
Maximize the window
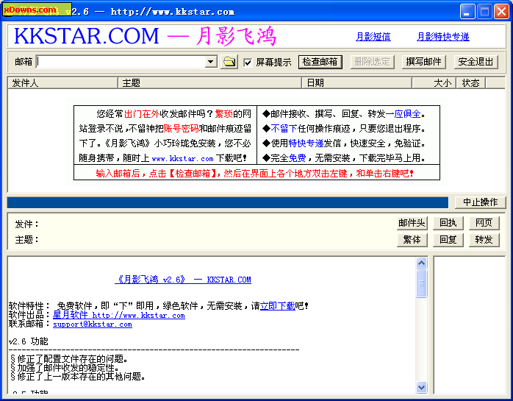pyautogui.click(x=484, y=12)
